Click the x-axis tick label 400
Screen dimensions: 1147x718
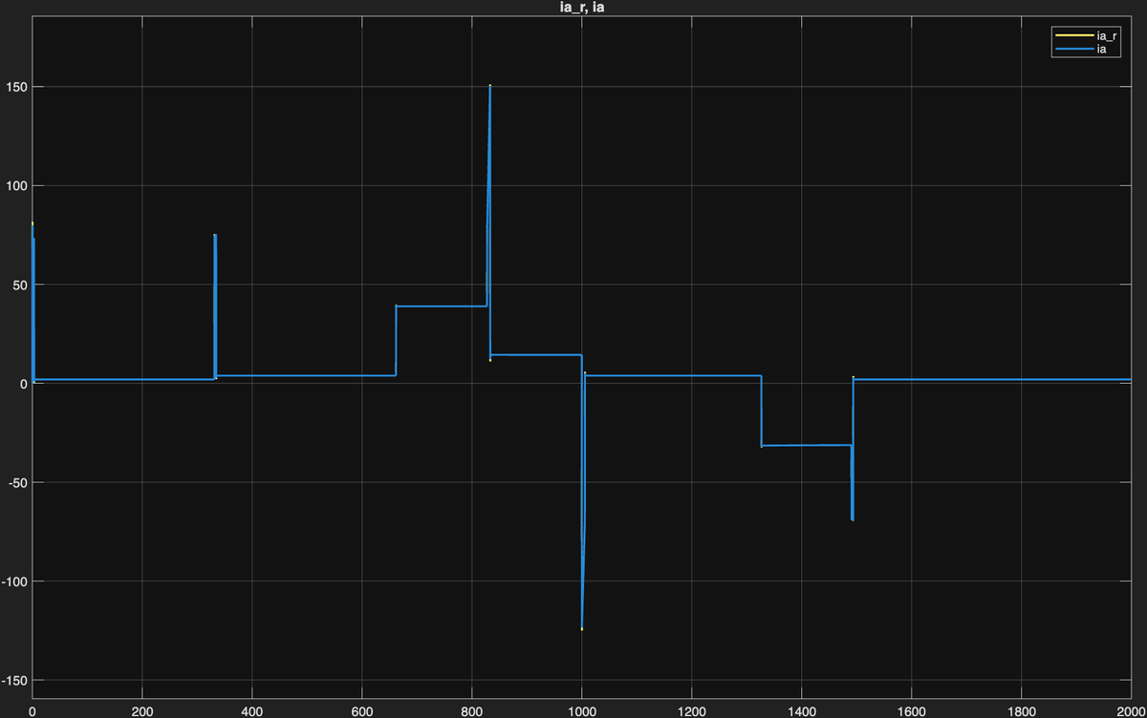252,710
